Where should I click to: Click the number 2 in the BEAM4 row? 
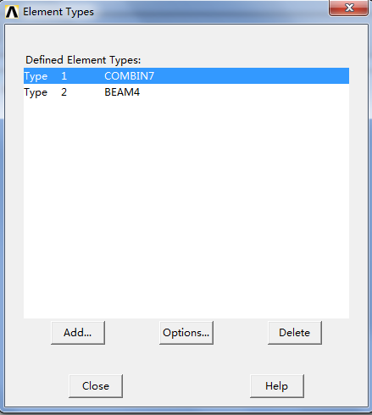64,92
